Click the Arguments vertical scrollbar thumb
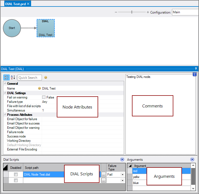The height and width of the screenshot is (194, 199). [193, 176]
